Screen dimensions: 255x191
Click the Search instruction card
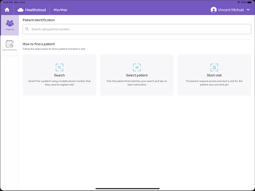click(59, 75)
